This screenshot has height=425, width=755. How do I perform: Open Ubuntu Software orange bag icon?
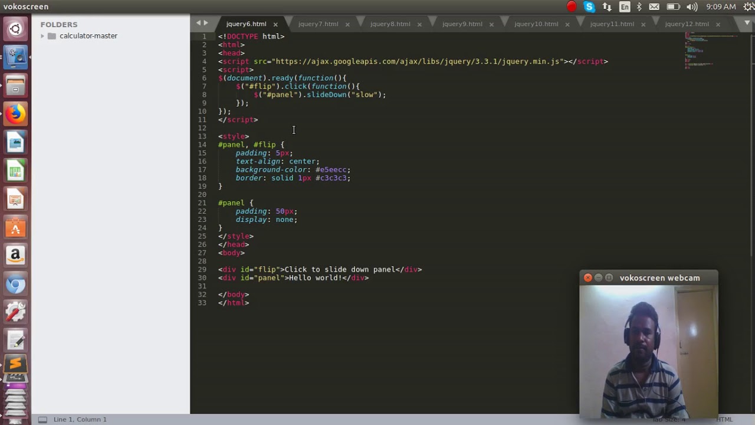[15, 228]
